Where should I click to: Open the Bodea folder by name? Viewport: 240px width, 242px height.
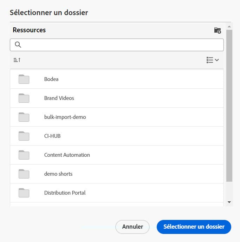coord(51,79)
